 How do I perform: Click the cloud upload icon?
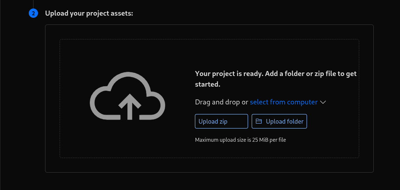128,96
